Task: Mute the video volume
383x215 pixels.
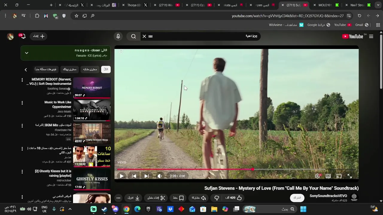Action: coord(159,176)
